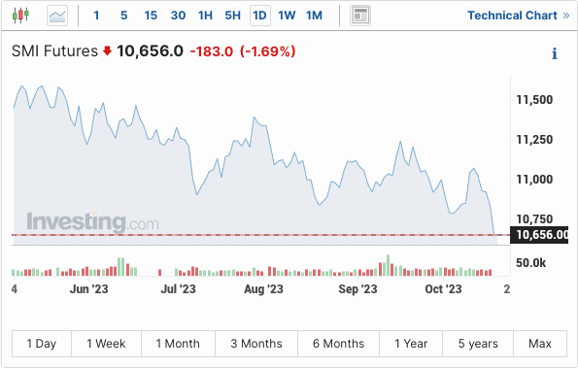Select the 1 minute interval
This screenshot has width=578, height=368.
96,16
